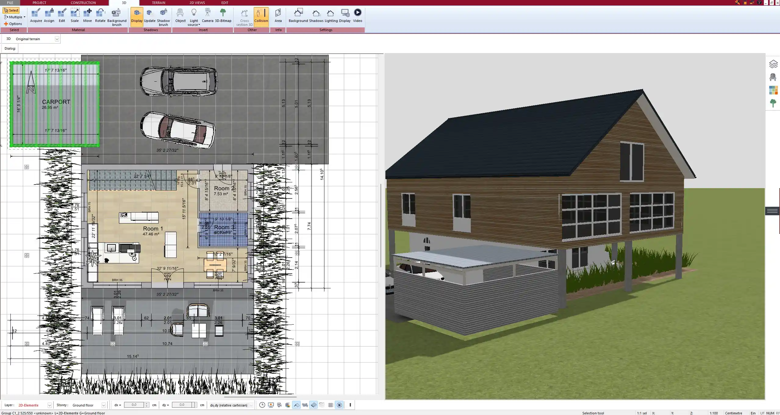Click the Room 1 label in floor plan
This screenshot has height=415, width=780.
[153, 229]
